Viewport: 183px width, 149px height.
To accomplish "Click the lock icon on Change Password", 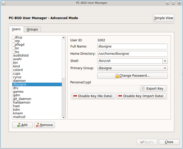I will tap(117, 76).
